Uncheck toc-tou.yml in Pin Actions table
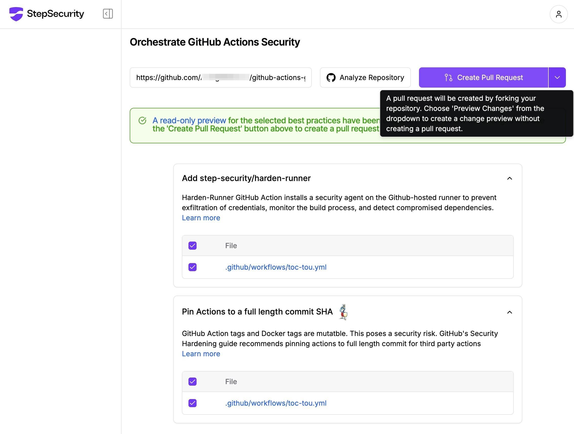The height and width of the screenshot is (434, 574). (x=193, y=403)
